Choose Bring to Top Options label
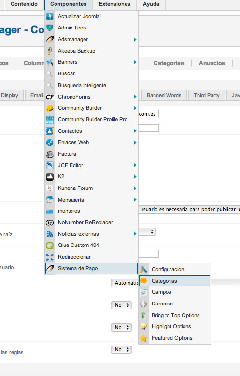The height and width of the screenshot is (376, 240). [176, 315]
